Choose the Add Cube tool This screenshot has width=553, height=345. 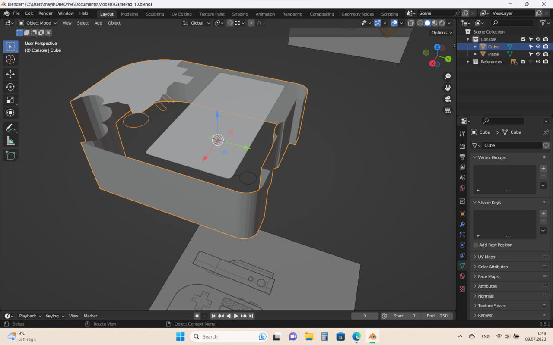(x=10, y=155)
